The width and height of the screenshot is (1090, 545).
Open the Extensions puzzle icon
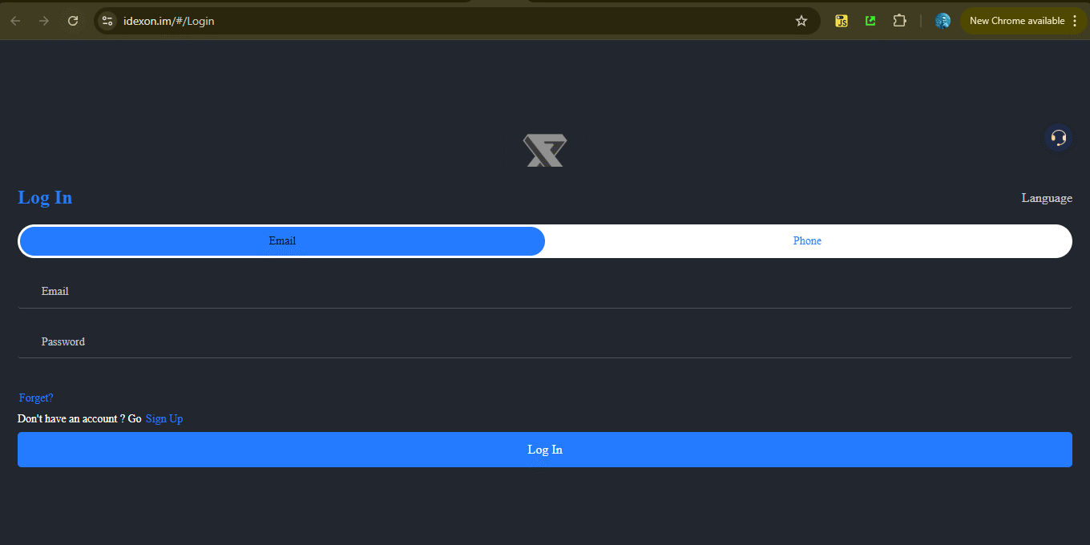point(900,21)
